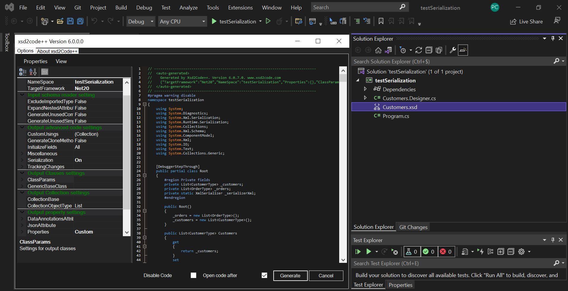Expand the TrackingChanges property row

22,167
